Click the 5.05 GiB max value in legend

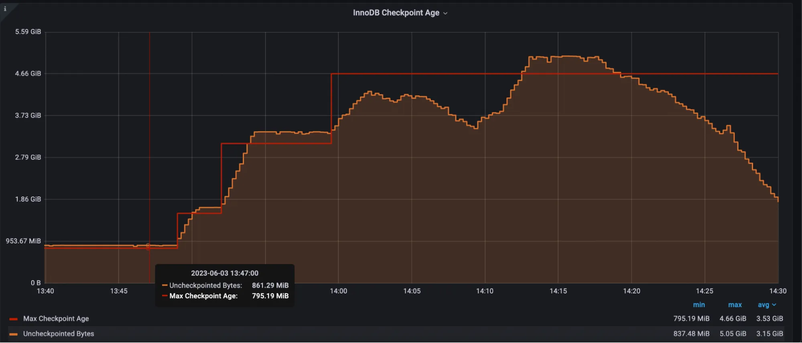point(733,334)
